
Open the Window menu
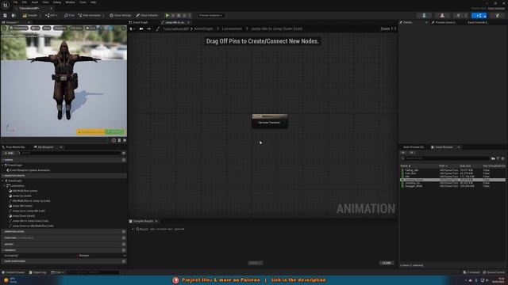click(x=70, y=2)
